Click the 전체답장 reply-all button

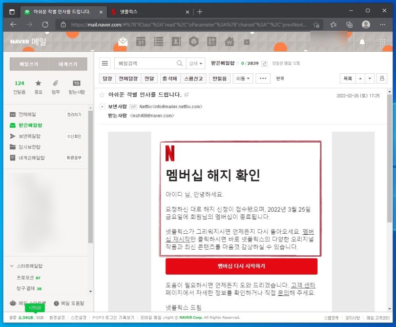coord(128,78)
